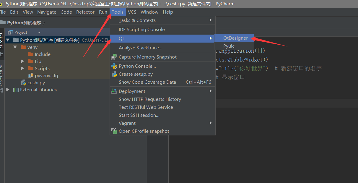Open the Refactor menu

[85, 12]
